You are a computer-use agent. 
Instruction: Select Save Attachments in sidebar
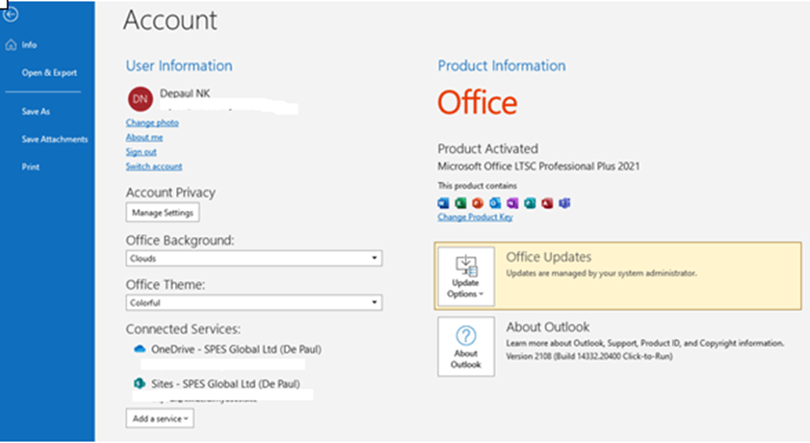click(55, 139)
